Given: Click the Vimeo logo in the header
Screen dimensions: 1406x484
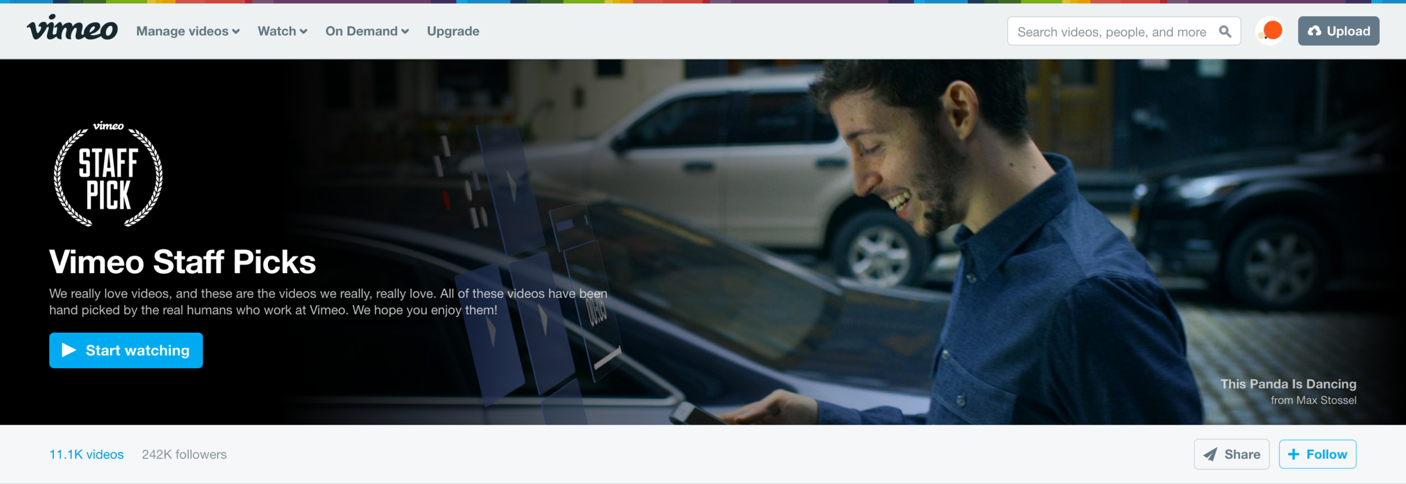Looking at the screenshot, I should [72, 28].
